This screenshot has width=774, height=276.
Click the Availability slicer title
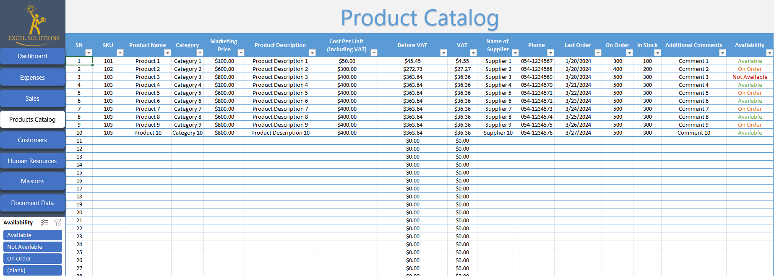click(x=18, y=223)
